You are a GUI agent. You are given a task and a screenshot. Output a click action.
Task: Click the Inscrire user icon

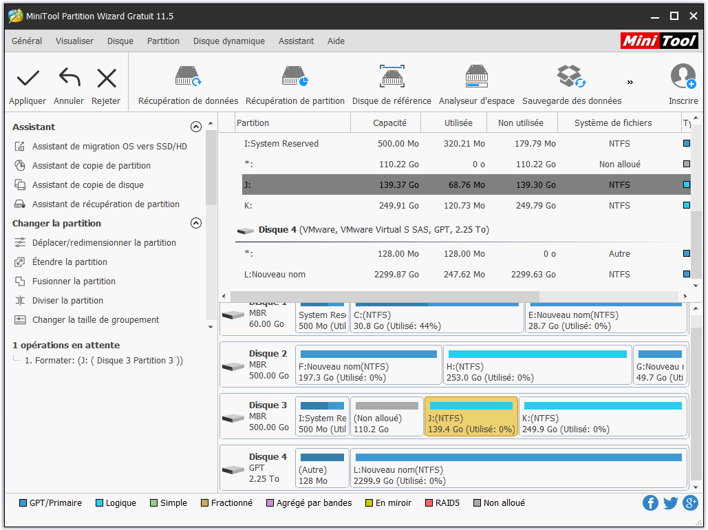tap(683, 76)
